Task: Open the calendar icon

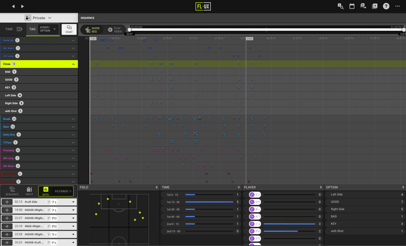Action: [352, 6]
